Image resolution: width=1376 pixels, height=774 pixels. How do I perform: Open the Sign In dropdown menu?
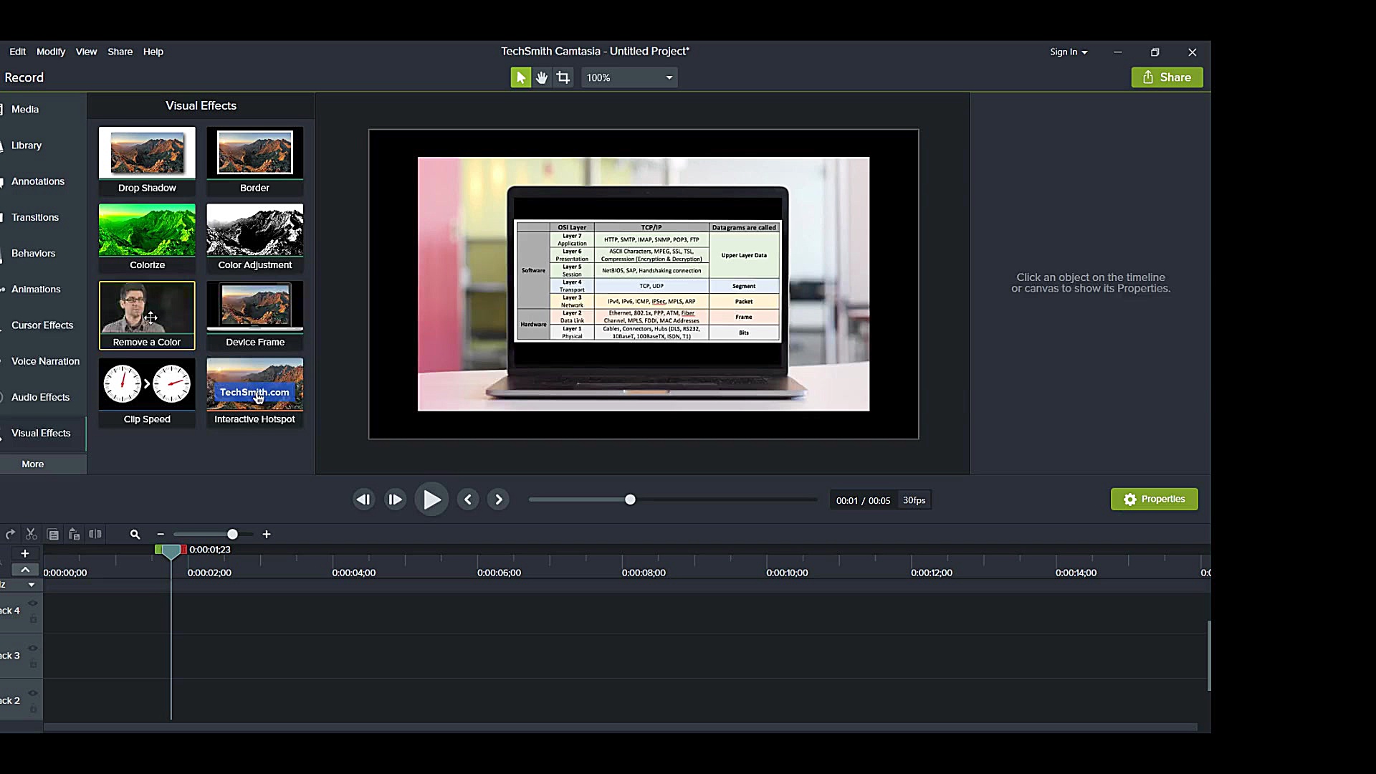1069,52
